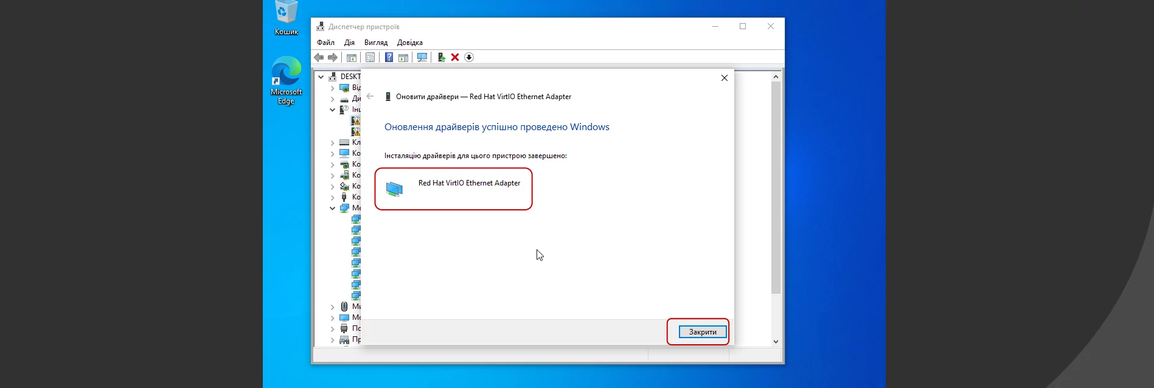Open Properties sheet toolbar icon
The image size is (1154, 388).
370,57
